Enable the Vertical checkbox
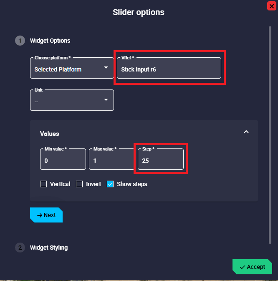 43,184
